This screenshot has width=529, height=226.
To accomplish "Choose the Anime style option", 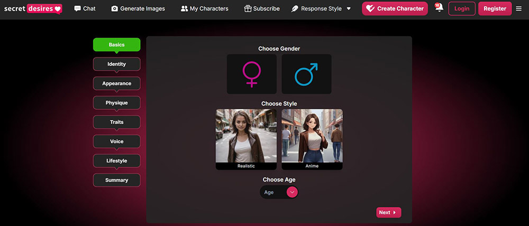I will (312, 139).
